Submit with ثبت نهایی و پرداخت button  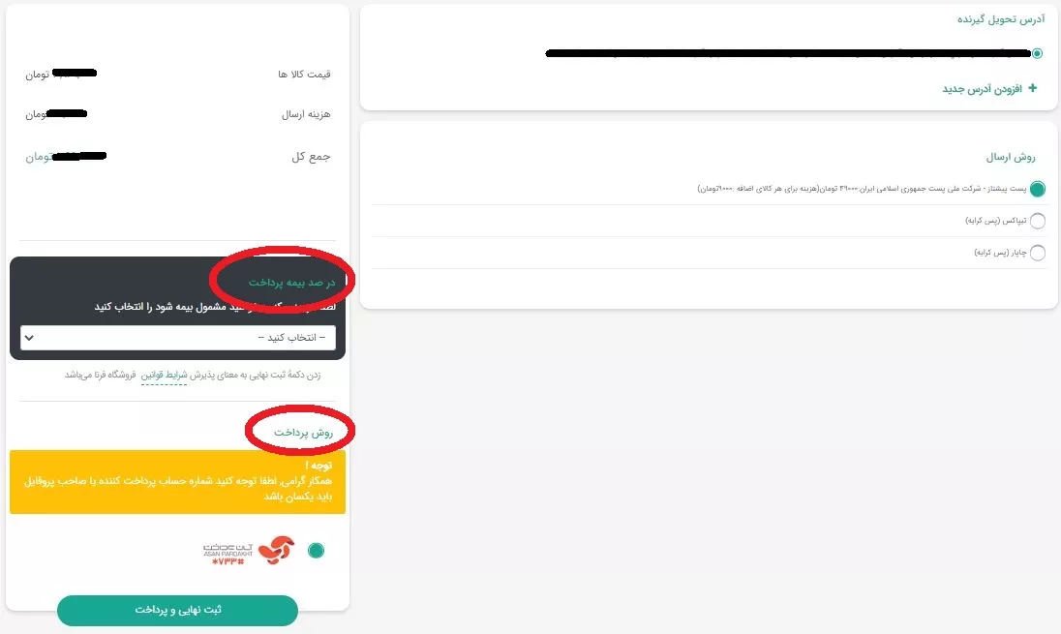coord(177,611)
